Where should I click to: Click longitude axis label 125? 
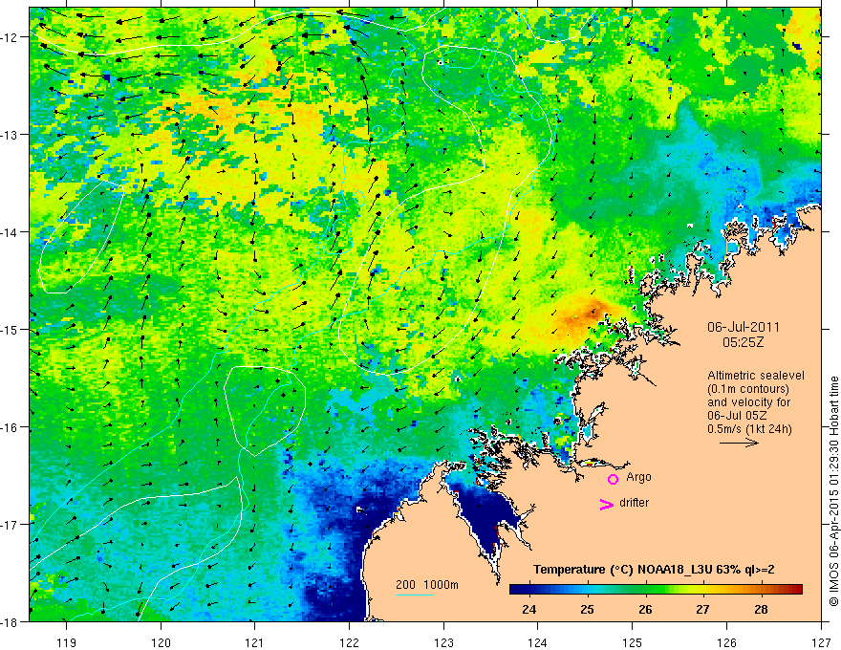coord(632,642)
